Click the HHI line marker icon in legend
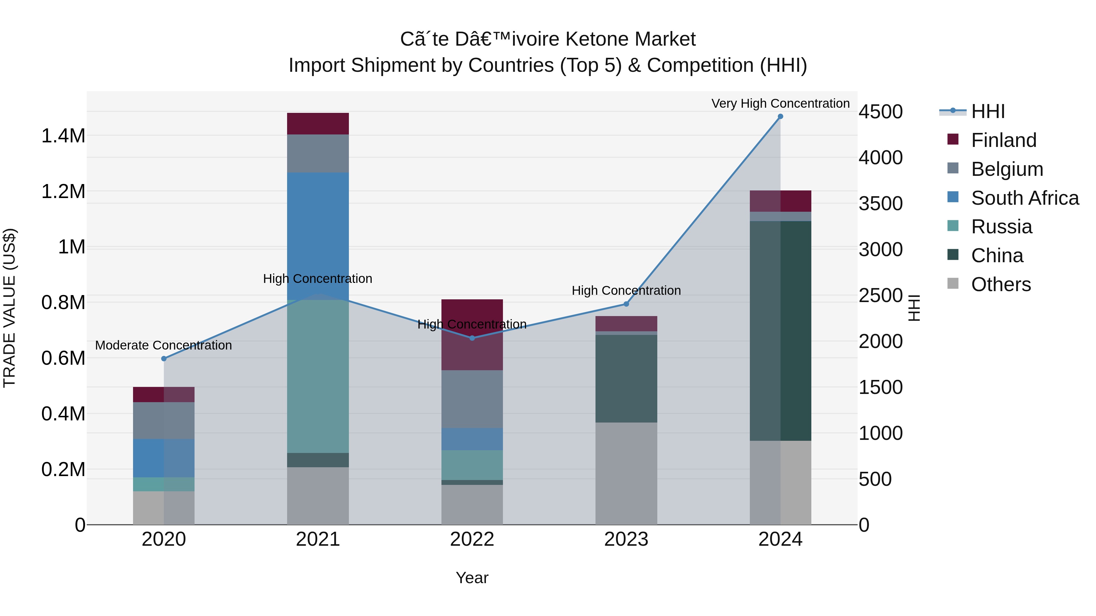The width and height of the screenshot is (1096, 616). point(953,111)
